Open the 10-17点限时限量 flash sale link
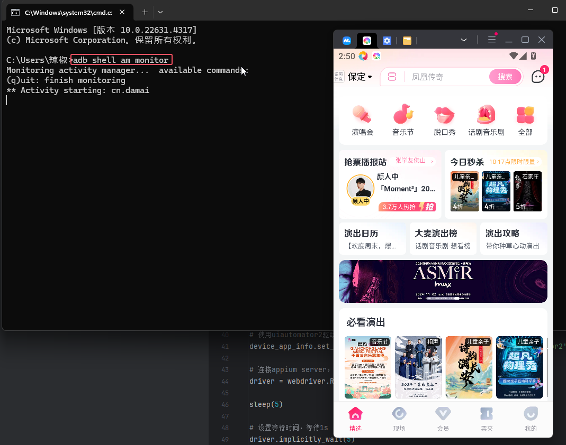 pos(514,162)
